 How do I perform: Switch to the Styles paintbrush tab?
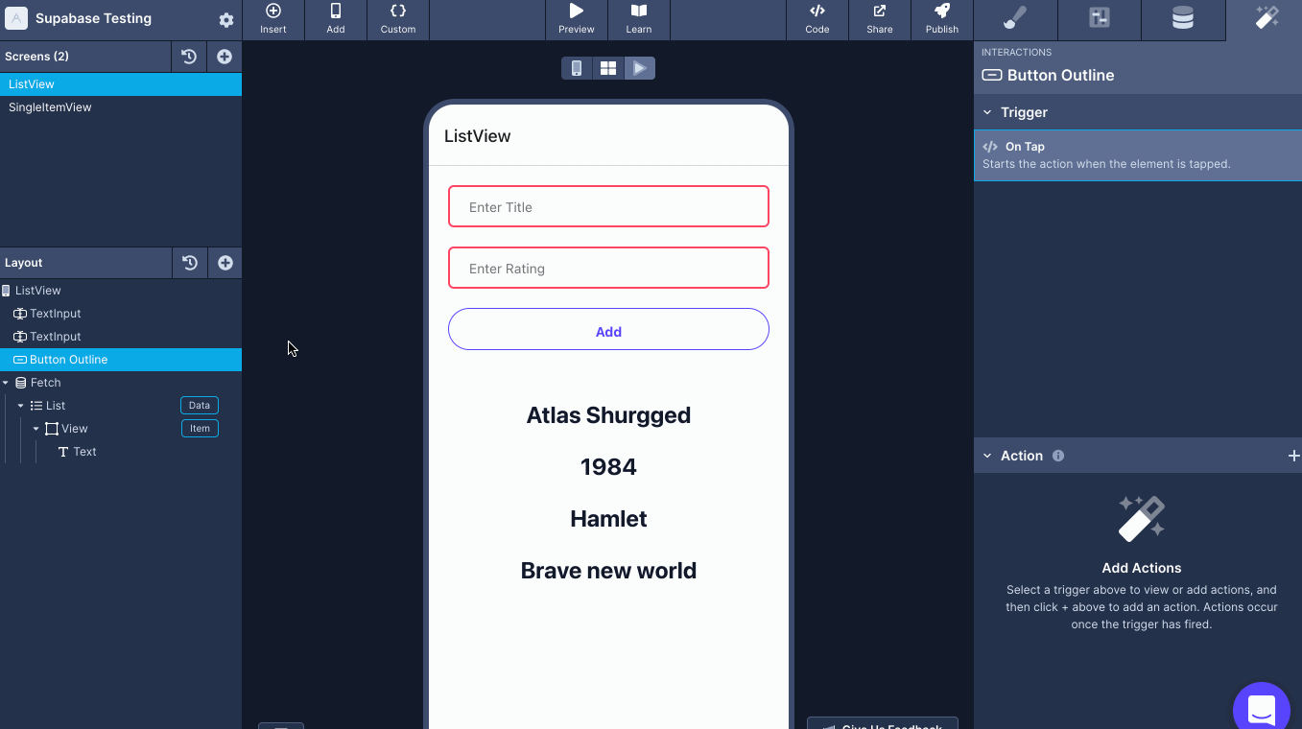[x=1015, y=19]
